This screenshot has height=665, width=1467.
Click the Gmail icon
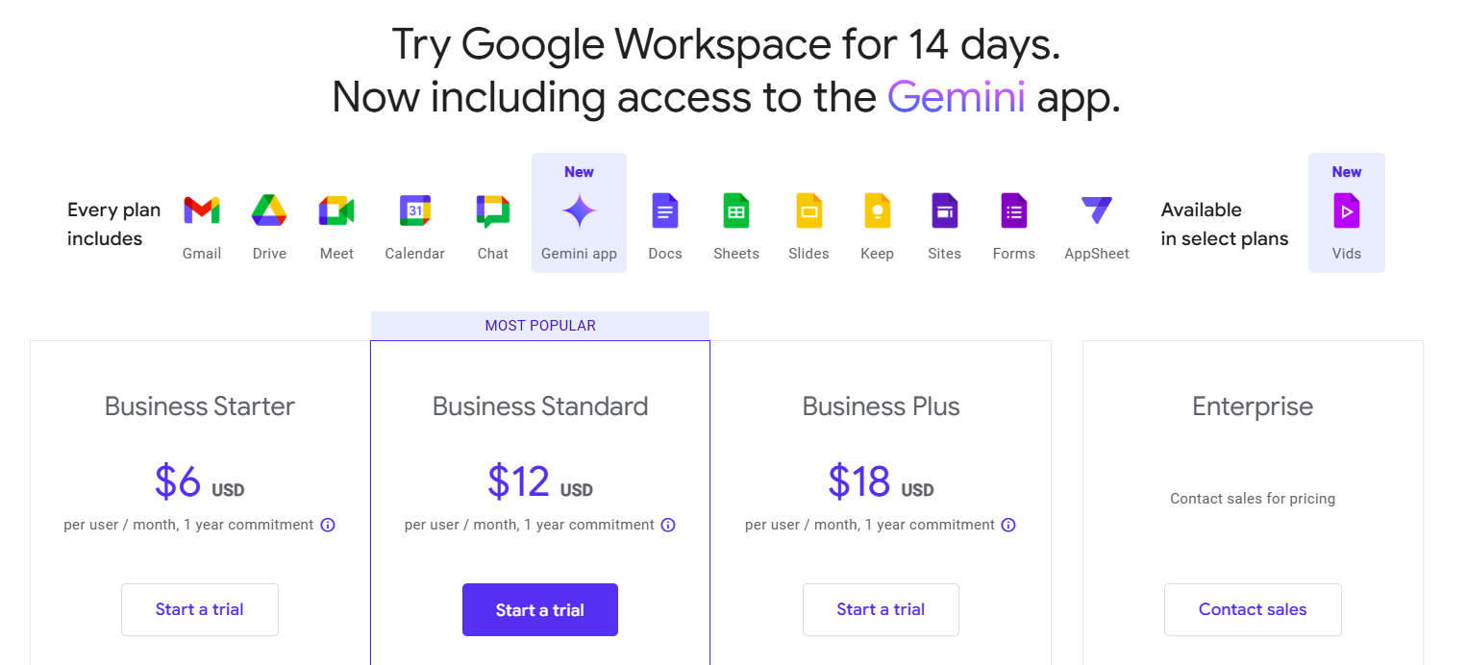tap(202, 210)
